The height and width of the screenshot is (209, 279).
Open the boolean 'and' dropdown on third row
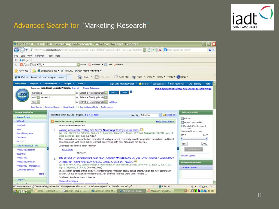tap(38, 102)
